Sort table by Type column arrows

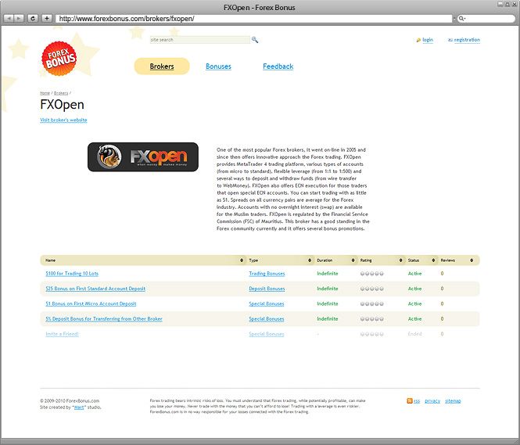[x=310, y=260]
